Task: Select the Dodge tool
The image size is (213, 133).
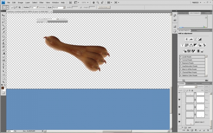Action: click(x=3, y=60)
